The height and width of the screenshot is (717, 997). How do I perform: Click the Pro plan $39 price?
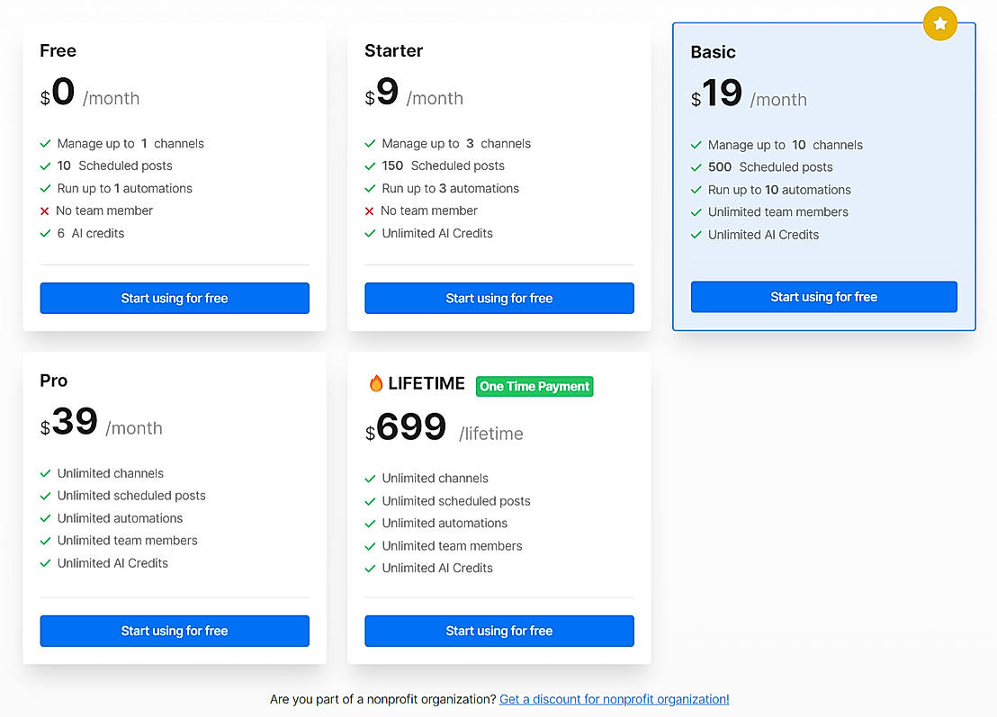pyautogui.click(x=75, y=422)
